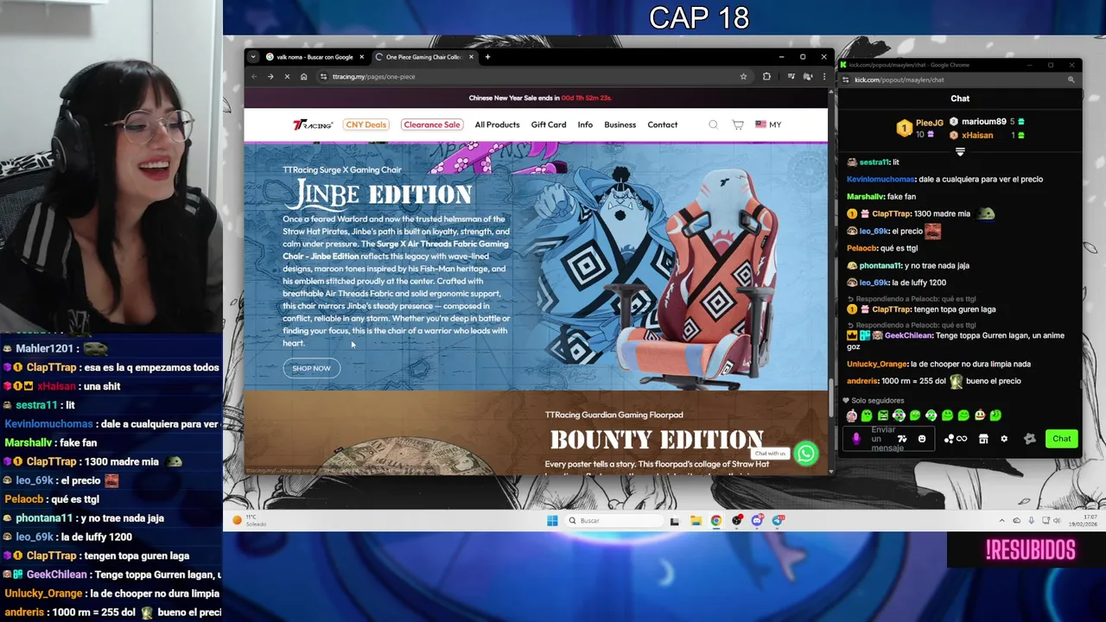
Task: Close the One Piece Gaming Chair tab
Action: [471, 57]
